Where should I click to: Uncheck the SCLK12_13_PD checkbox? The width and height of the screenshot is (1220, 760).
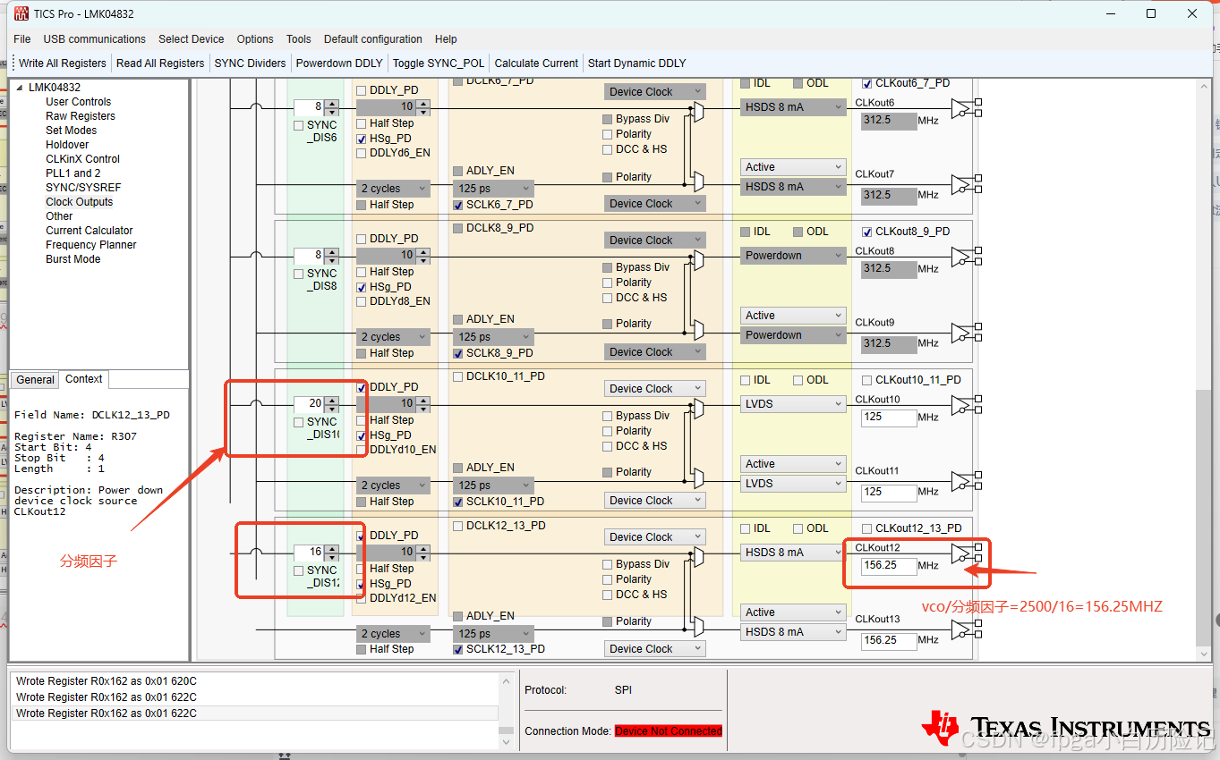[458, 649]
